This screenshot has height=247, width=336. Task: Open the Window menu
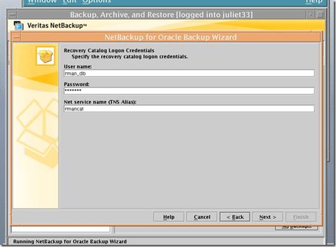42,2
